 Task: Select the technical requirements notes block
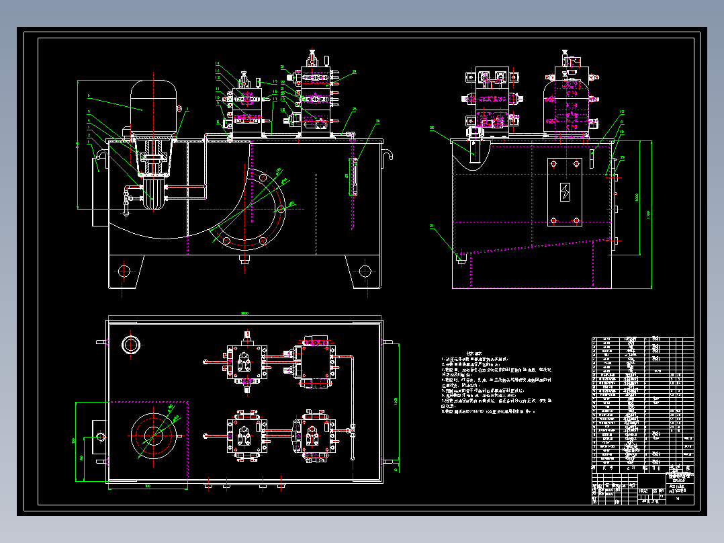pos(496,382)
